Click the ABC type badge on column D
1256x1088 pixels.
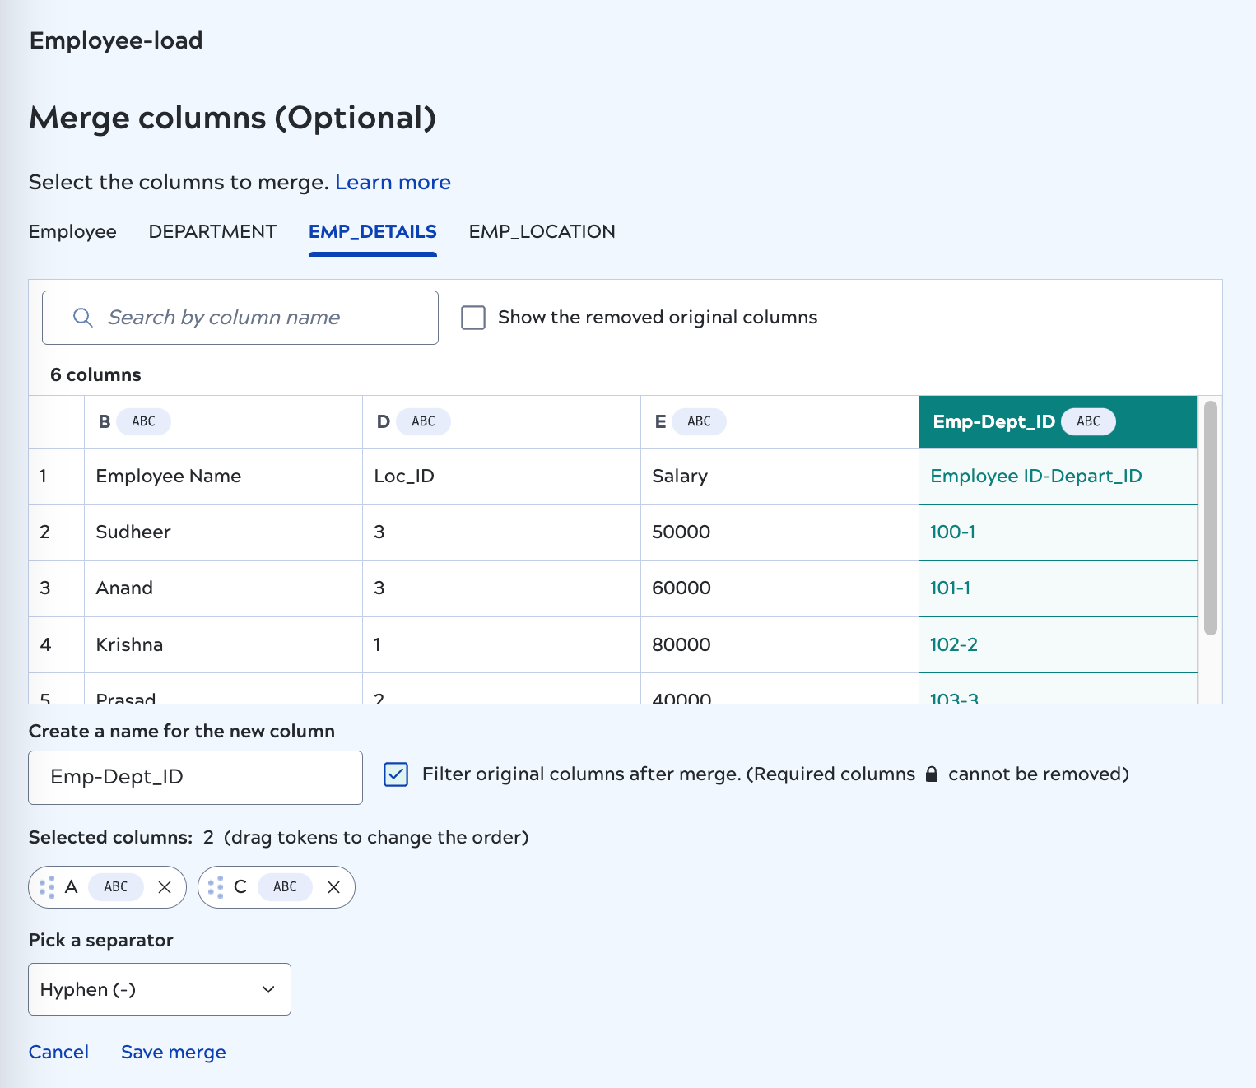(423, 421)
